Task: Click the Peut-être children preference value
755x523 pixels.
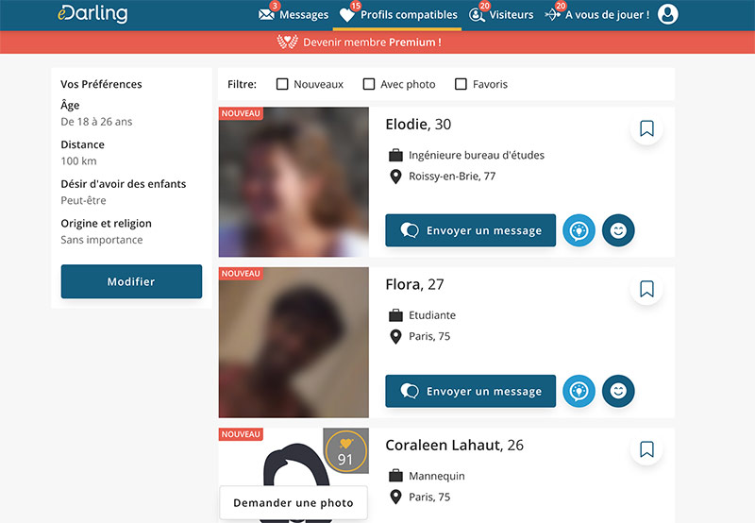Action: (83, 200)
